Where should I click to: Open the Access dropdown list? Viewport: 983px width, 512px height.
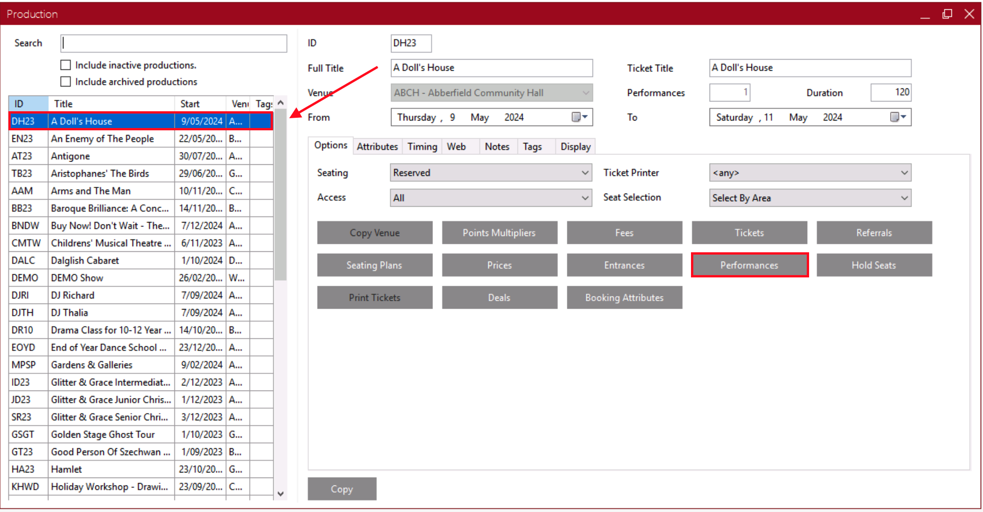(x=584, y=198)
